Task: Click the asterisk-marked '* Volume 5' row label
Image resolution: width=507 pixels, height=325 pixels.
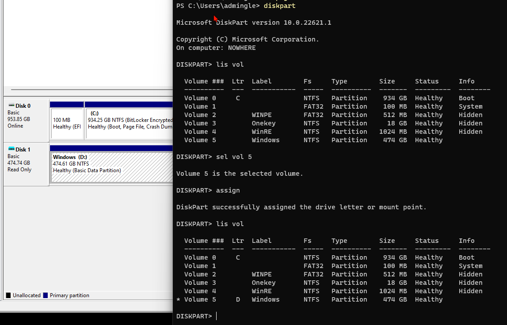Action: point(196,299)
